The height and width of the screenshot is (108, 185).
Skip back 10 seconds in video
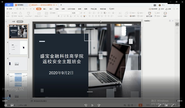click(x=86, y=105)
